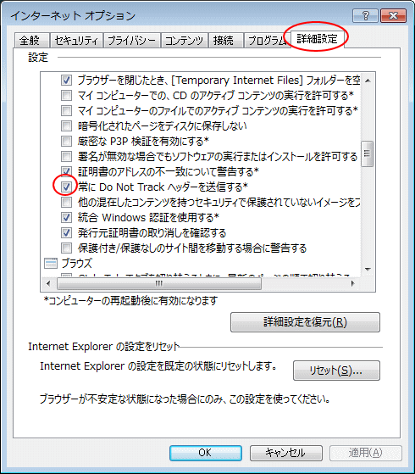
Task: Click the リセット(S)... button
Action: click(336, 371)
